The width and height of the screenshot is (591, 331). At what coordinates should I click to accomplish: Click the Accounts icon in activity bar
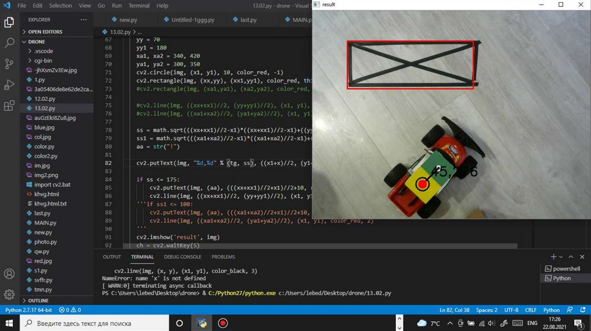click(x=9, y=273)
